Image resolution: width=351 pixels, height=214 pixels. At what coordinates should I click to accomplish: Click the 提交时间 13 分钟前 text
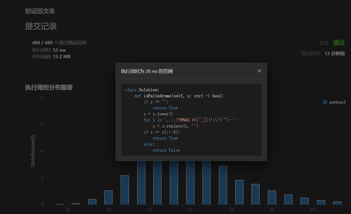[323, 53]
